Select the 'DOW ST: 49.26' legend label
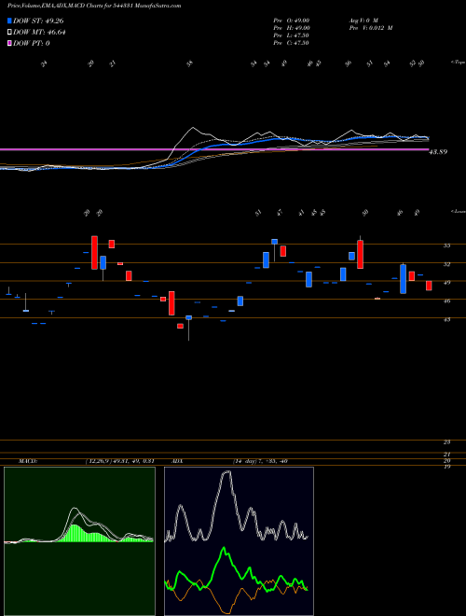 click(x=38, y=21)
